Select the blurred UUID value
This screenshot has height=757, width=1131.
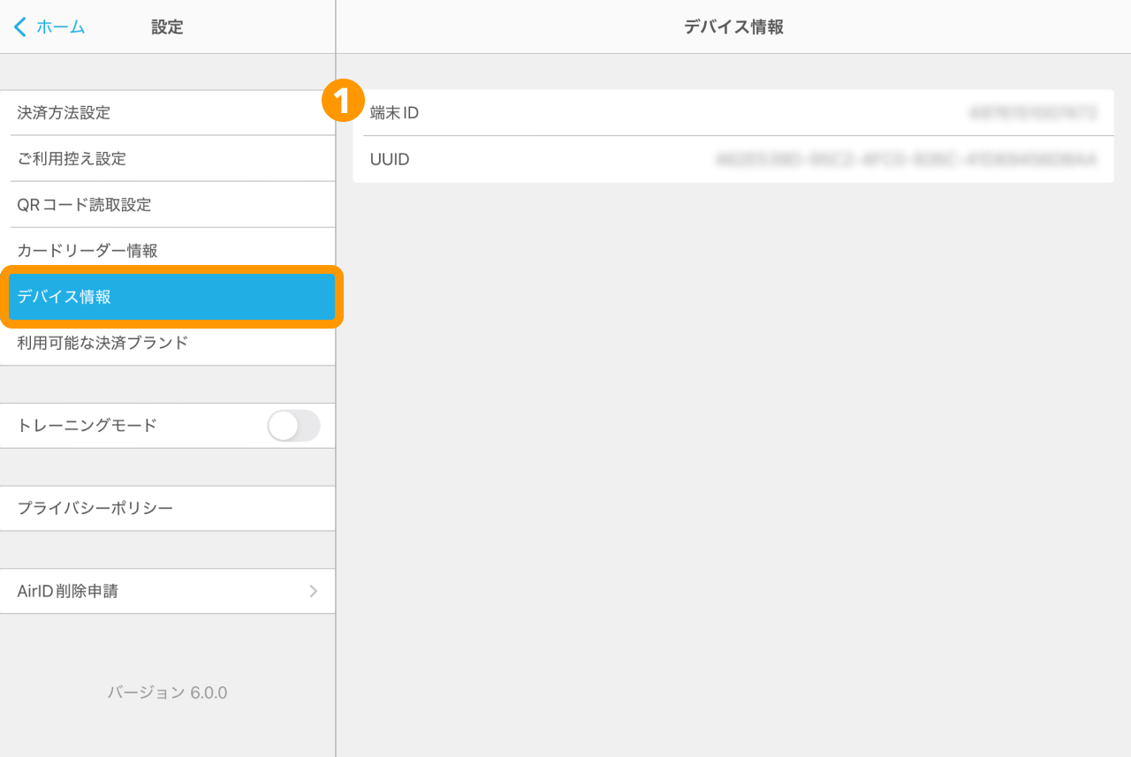click(906, 160)
